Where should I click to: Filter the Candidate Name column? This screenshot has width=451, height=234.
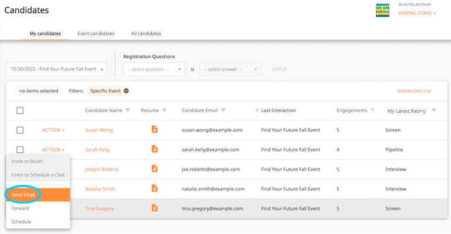128,111
